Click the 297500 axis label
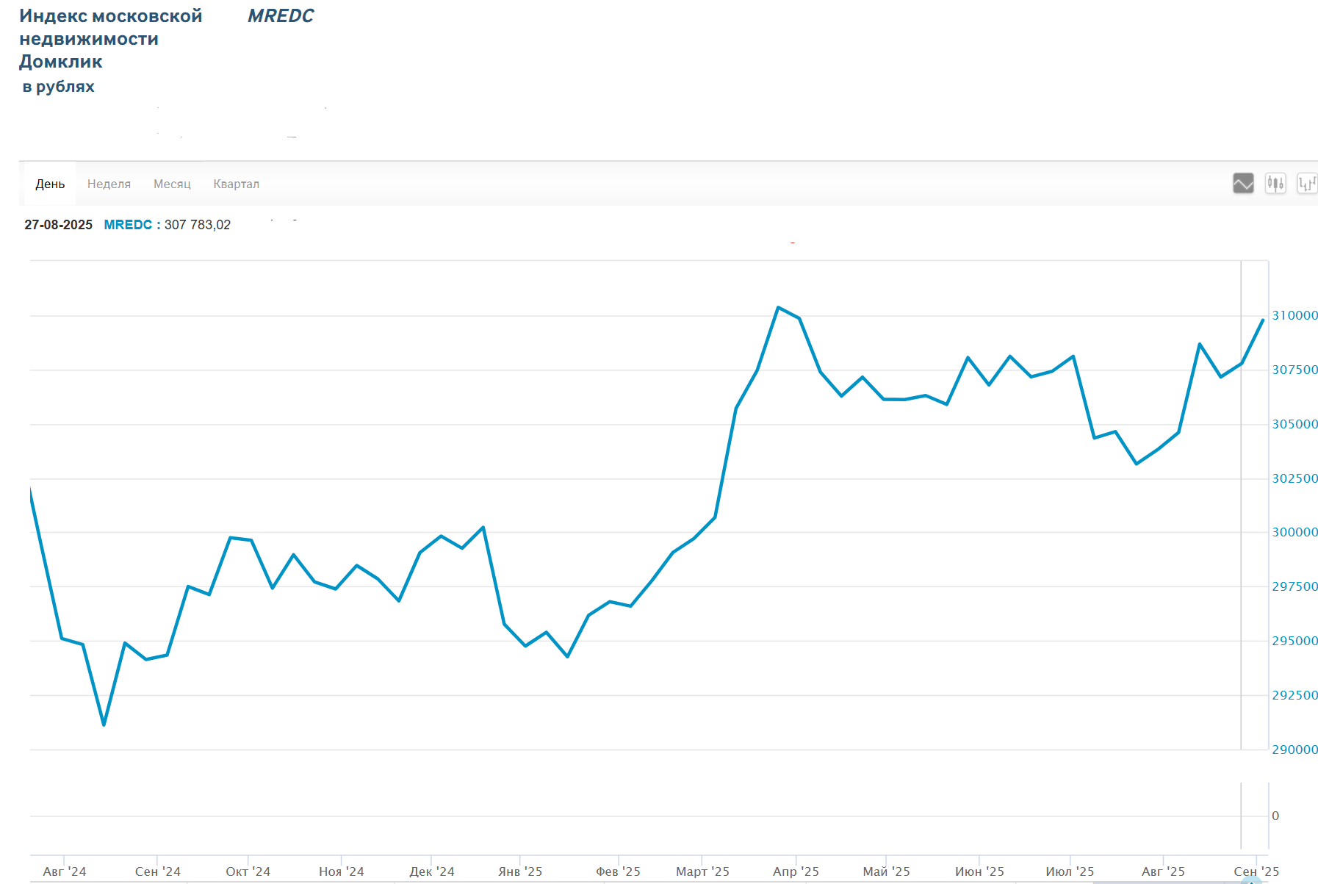The height and width of the screenshot is (884, 1318). (x=1294, y=586)
